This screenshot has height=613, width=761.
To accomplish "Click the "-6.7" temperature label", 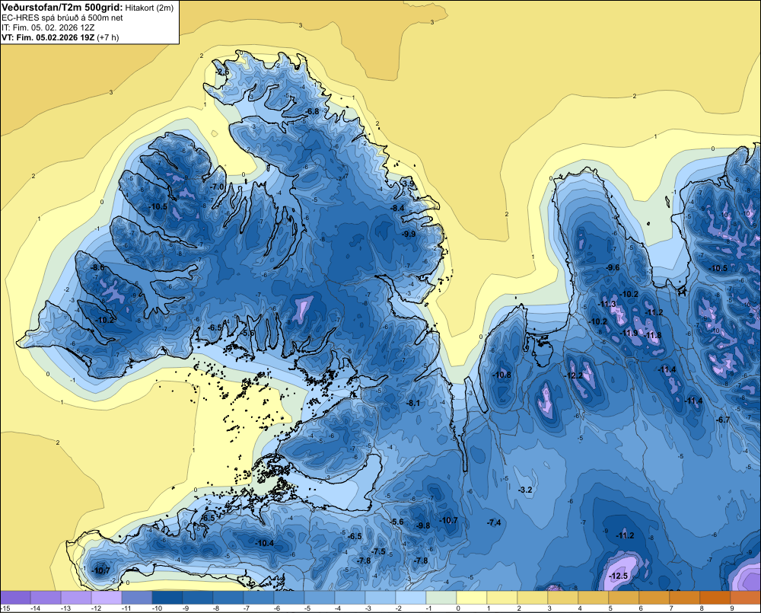I will pyautogui.click(x=723, y=420).
